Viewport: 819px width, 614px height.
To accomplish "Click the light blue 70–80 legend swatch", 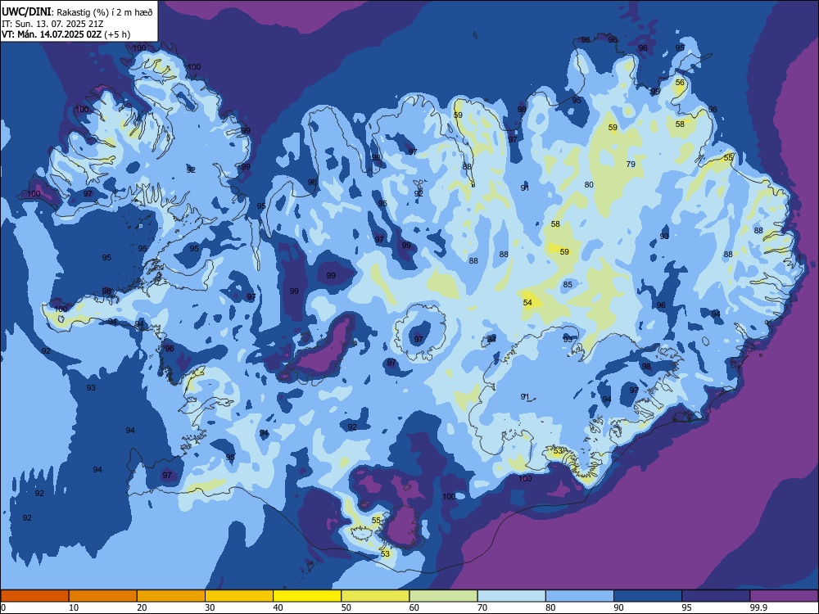I will (x=511, y=596).
